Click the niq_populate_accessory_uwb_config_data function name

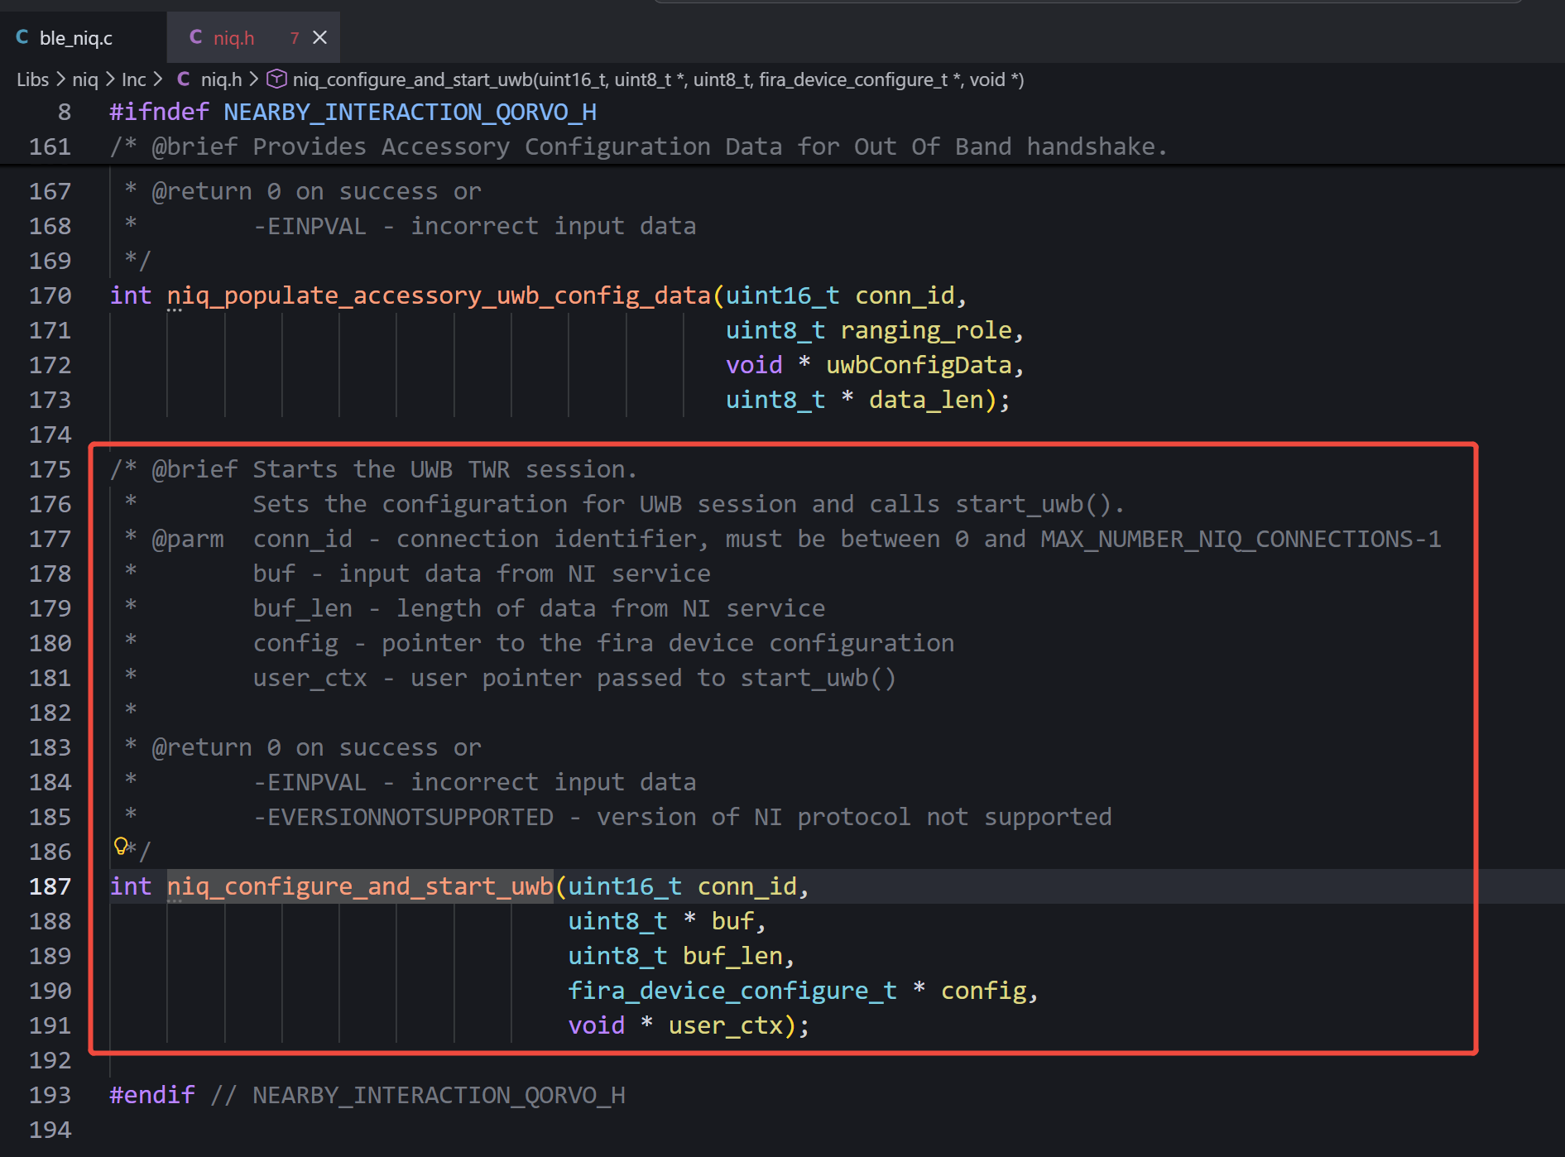[x=439, y=295]
